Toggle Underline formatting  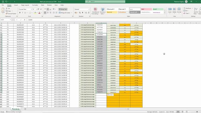[x=25, y=13]
